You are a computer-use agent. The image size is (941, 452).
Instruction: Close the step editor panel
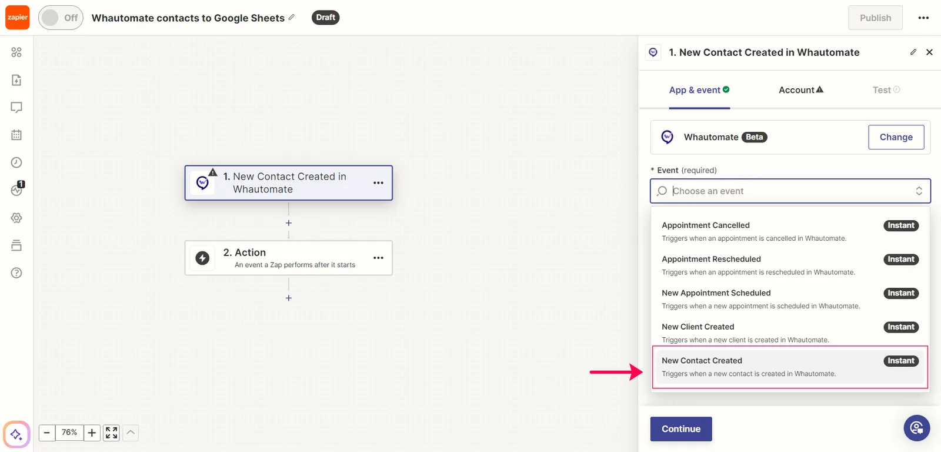coord(929,52)
